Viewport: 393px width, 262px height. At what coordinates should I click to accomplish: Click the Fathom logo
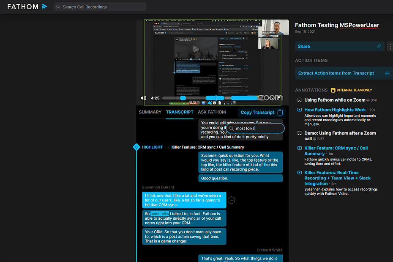coord(27,7)
